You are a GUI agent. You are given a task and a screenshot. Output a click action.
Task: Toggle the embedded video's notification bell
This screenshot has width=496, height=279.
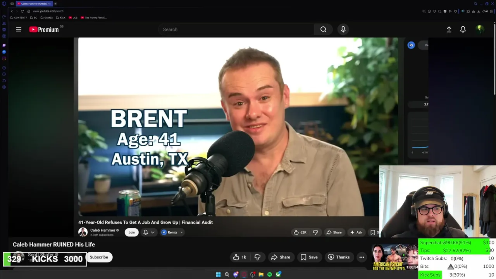tap(146, 232)
